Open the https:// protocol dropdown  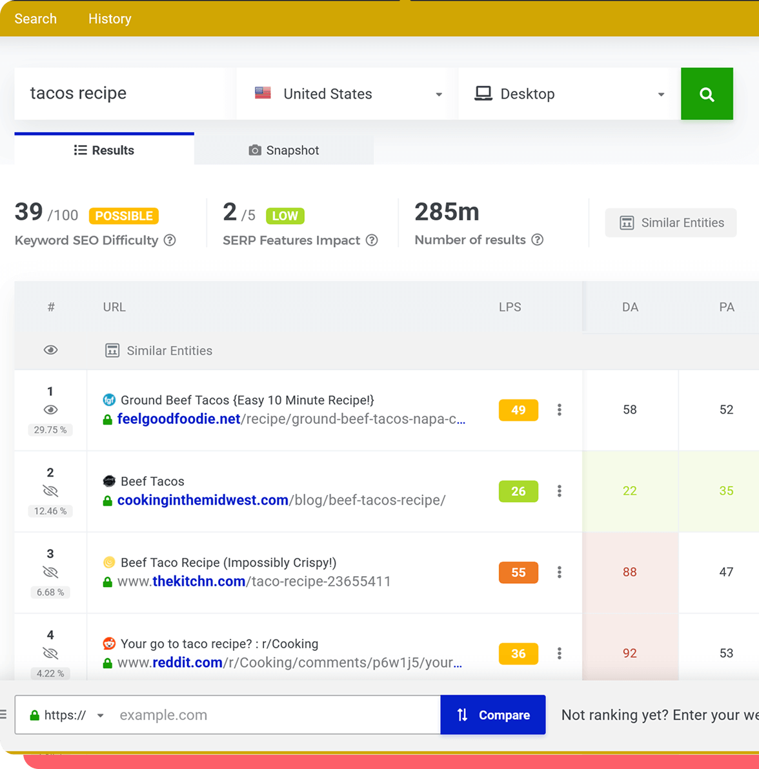(66, 715)
